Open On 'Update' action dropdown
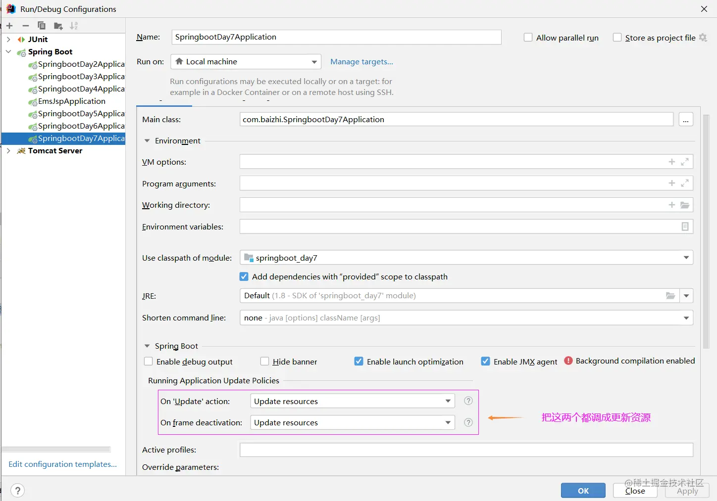This screenshot has width=717, height=501. coord(353,401)
